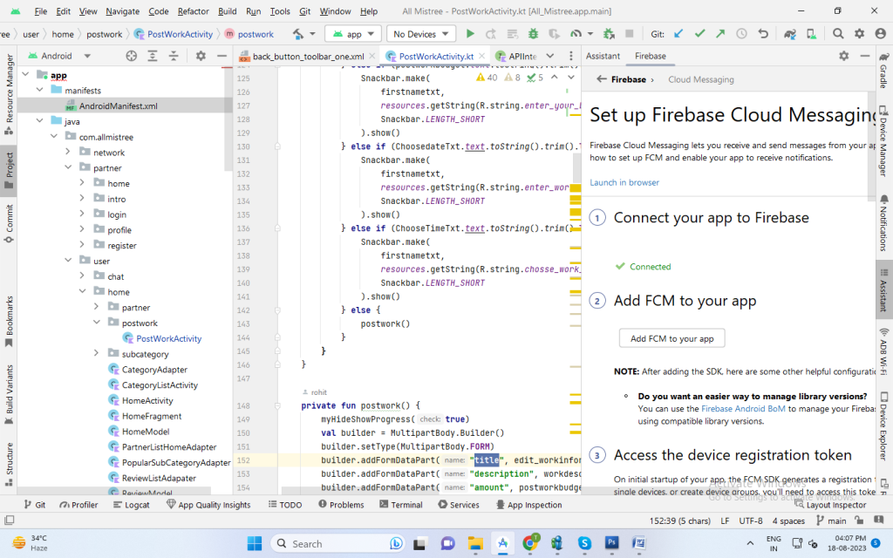Click the Launch in browser link
The width and height of the screenshot is (893, 558).
(x=624, y=182)
